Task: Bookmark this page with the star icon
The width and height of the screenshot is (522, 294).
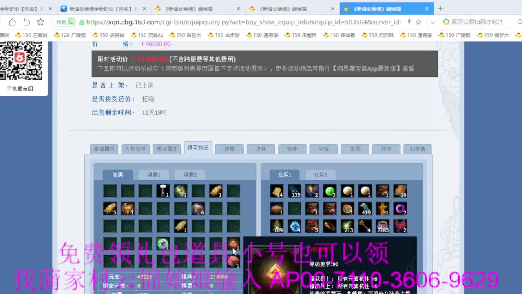Action: (x=418, y=22)
